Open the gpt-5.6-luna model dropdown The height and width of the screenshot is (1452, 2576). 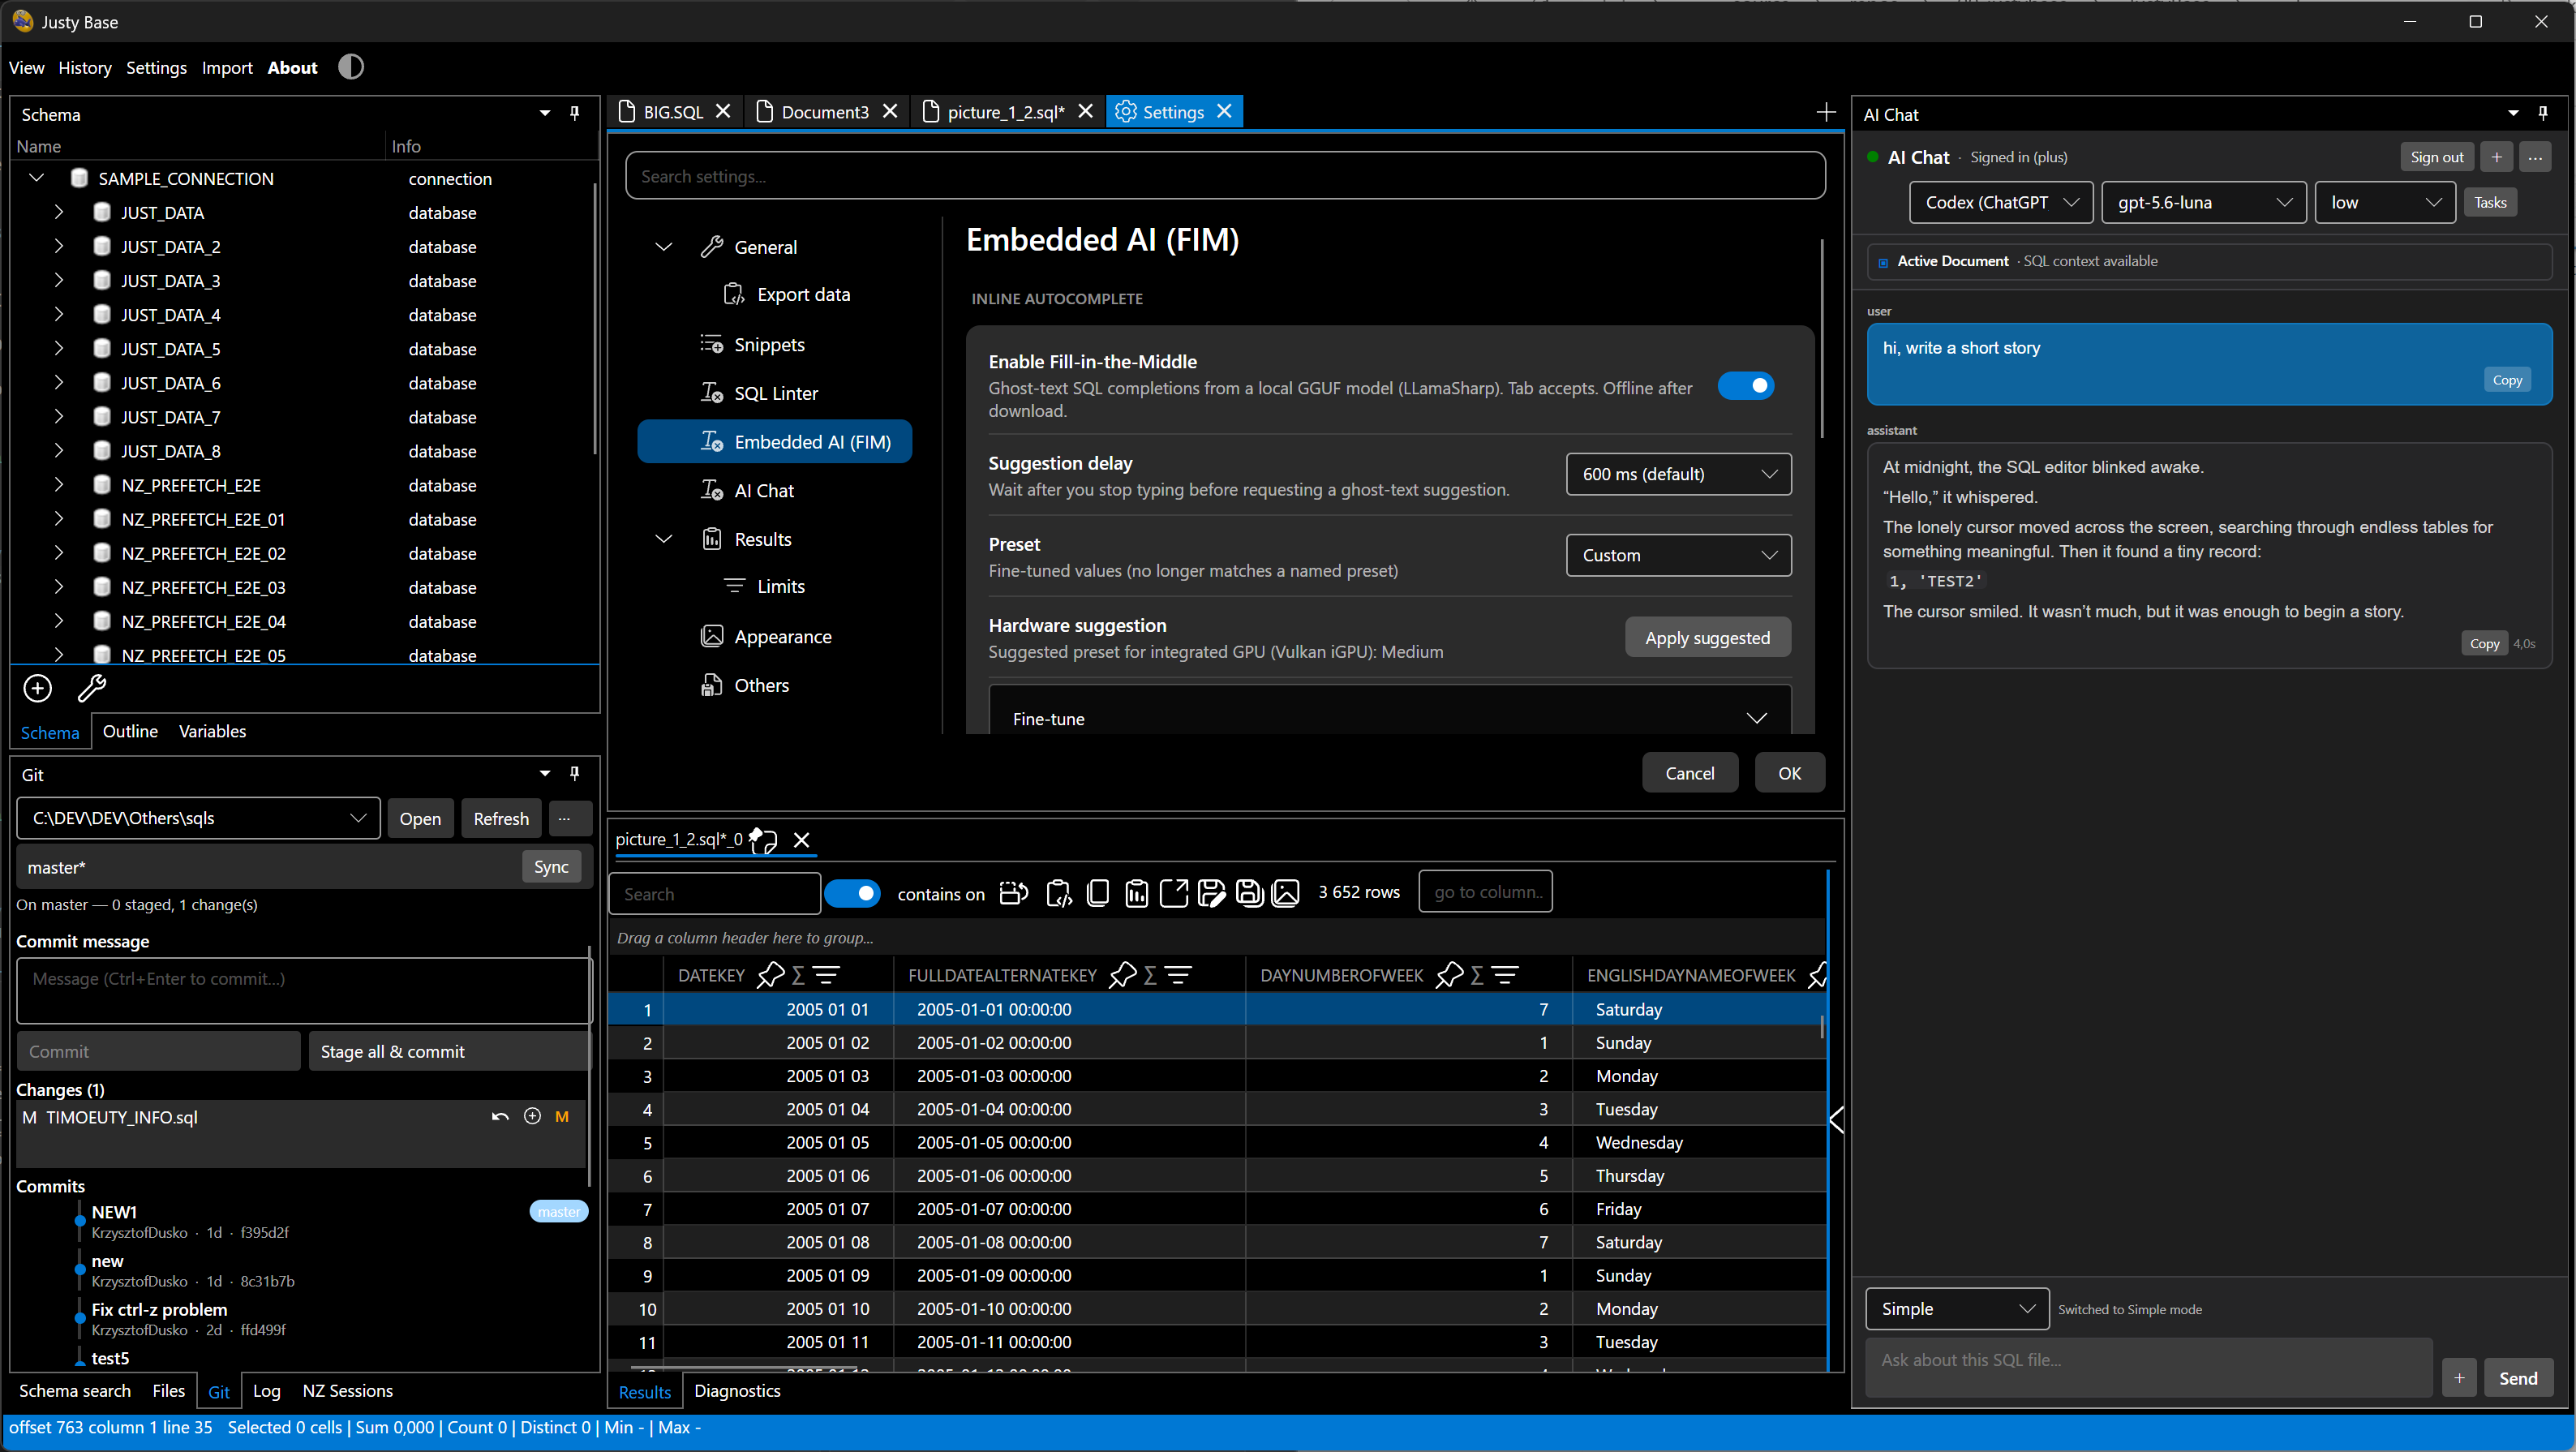coord(2204,202)
